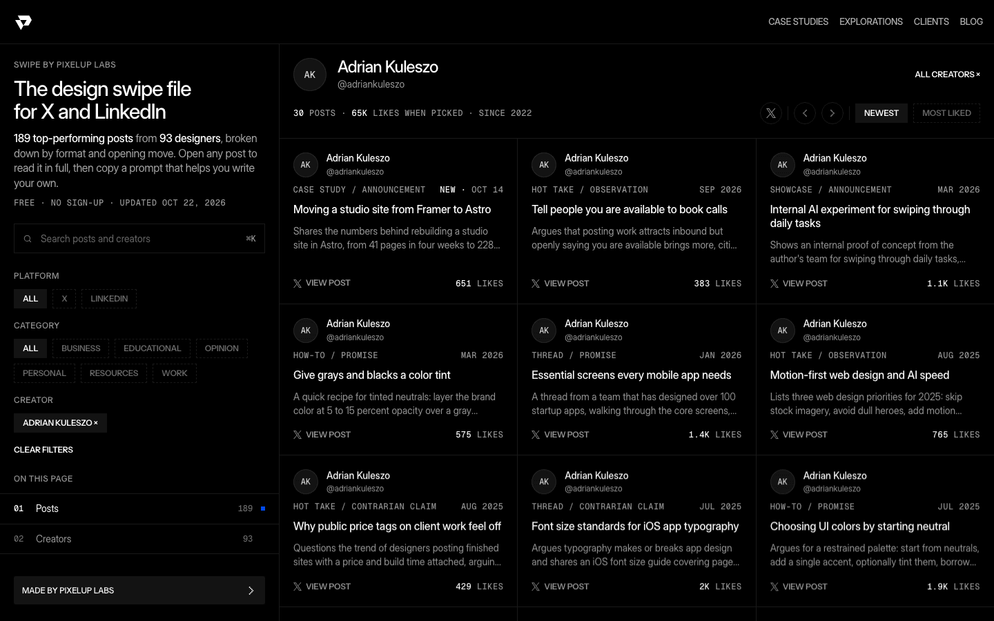Go to previous creator arrow

click(x=805, y=113)
